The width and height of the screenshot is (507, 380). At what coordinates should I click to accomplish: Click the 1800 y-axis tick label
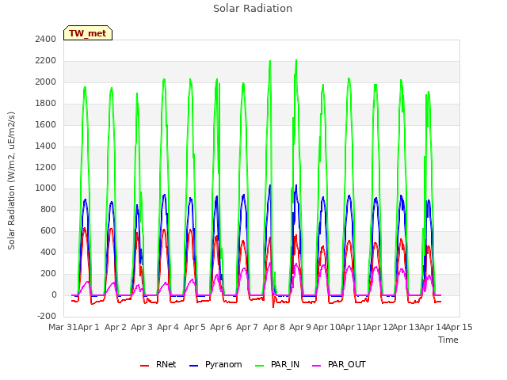pos(46,104)
